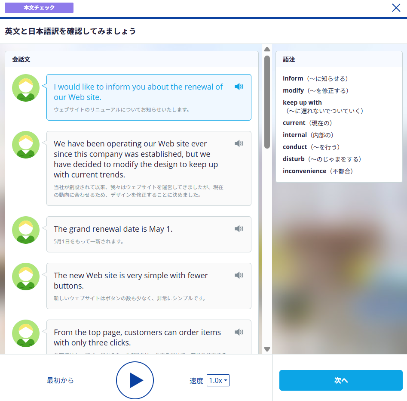
Task: Play audio for "We have been operating" sentence
Action: point(239,144)
